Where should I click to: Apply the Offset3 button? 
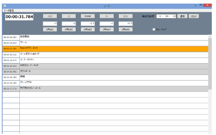pos(88,29)
